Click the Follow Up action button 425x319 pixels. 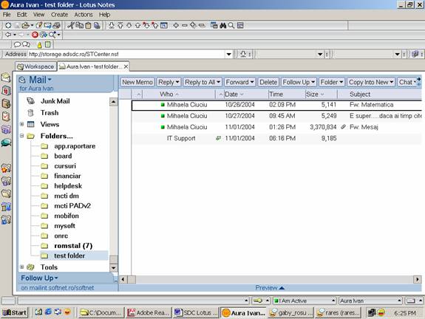299,82
